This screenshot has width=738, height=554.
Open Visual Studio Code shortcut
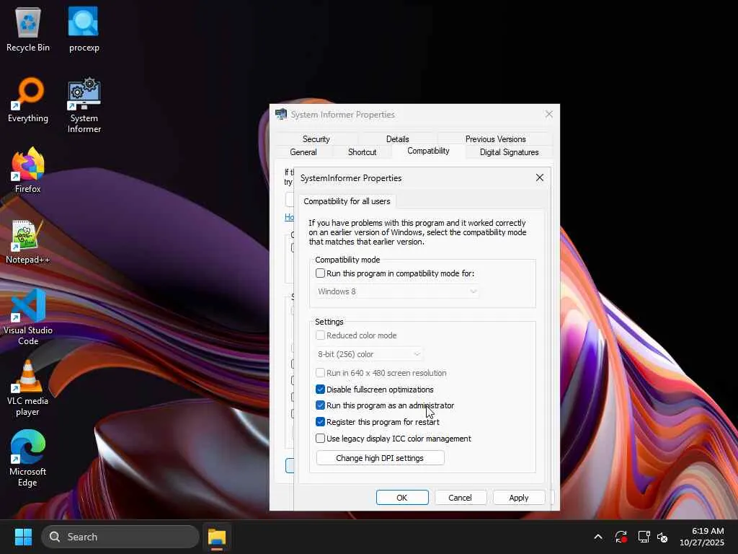pyautogui.click(x=28, y=306)
